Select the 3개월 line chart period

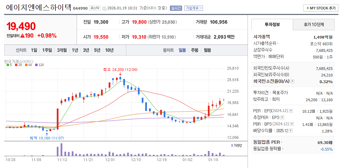(x=62, y=50)
